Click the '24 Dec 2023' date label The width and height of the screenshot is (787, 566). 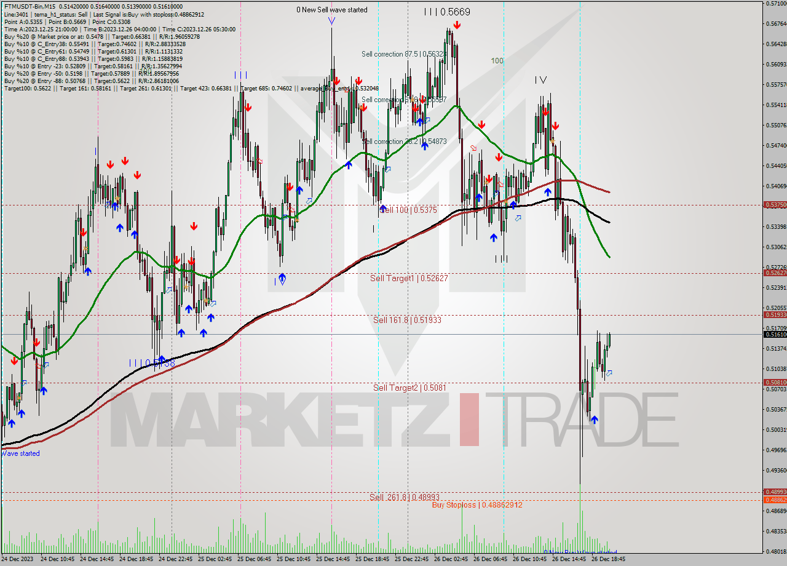[x=17, y=559]
